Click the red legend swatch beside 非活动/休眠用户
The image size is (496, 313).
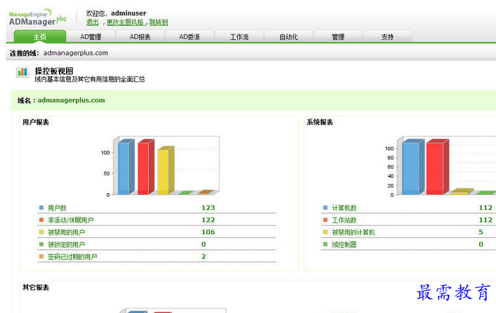41,220
